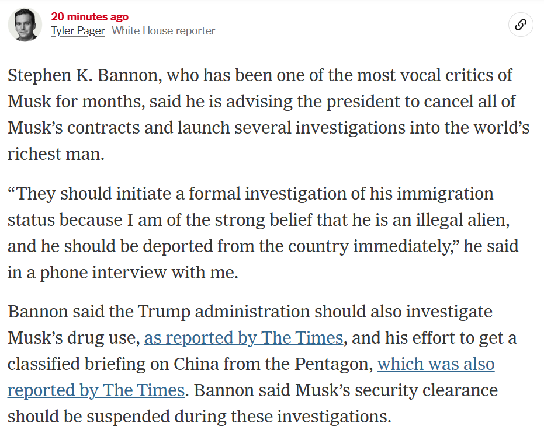Screen dimensions: 544x433
Task: Click the '20 minutes ago' timestamp
Action: click(90, 16)
